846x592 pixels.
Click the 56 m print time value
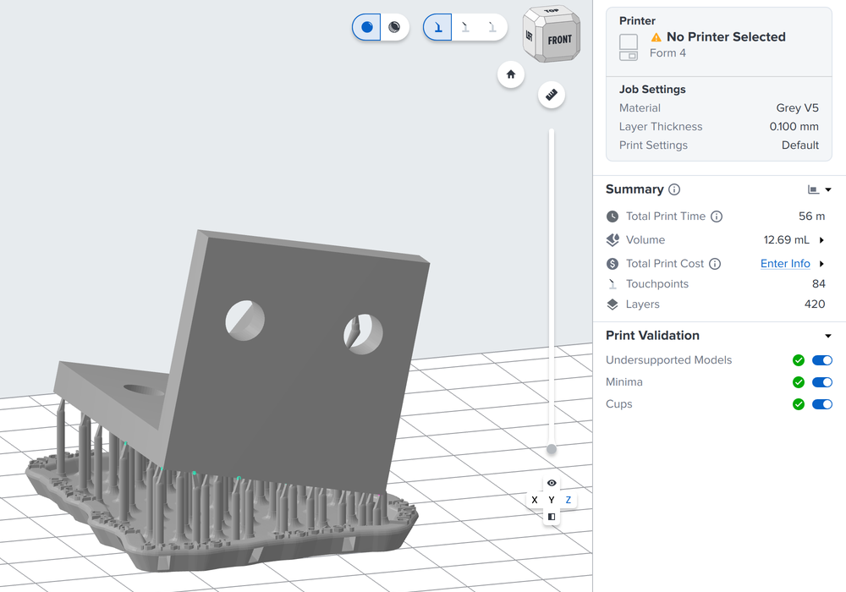tap(811, 217)
